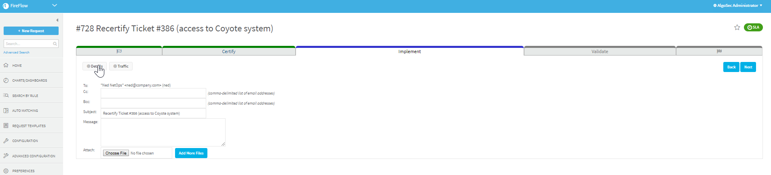Click the Next button
771x175 pixels.
[x=748, y=67]
